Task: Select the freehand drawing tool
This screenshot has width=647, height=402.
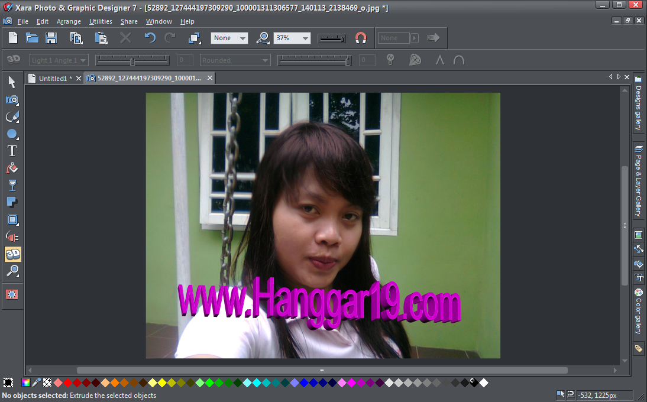Action: point(12,117)
